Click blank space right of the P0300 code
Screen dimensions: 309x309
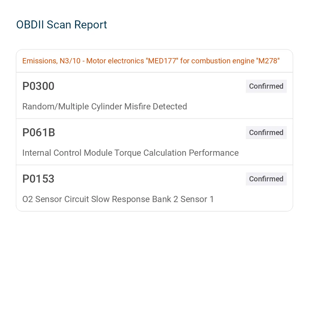(150, 86)
